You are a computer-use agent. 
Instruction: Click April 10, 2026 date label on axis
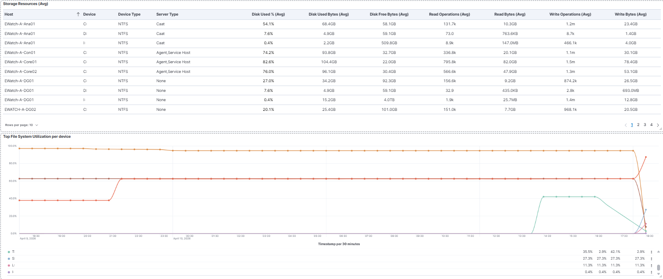click(x=181, y=239)
